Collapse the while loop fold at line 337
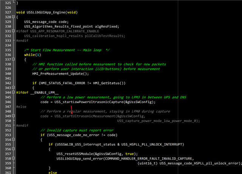 (x=14, y=59)
